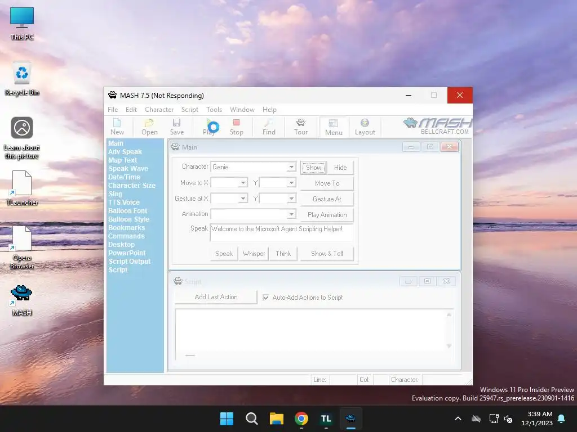Click the MASH Bellcraft.com logo
This screenshot has height=432, width=577.
tap(437, 126)
